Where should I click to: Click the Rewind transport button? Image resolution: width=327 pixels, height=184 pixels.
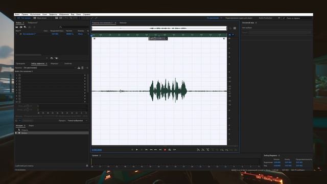coord(151,150)
